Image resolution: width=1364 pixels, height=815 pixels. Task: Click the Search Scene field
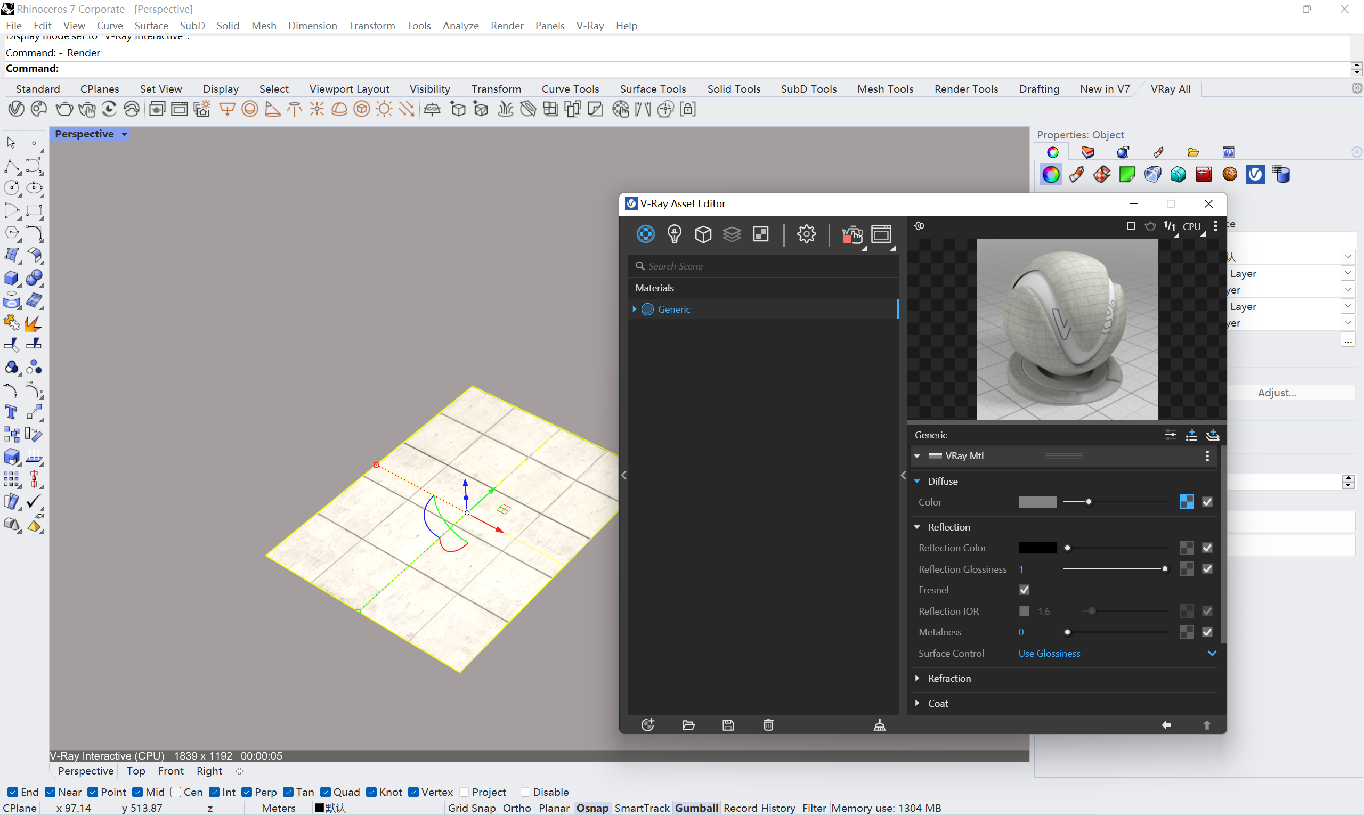click(763, 266)
